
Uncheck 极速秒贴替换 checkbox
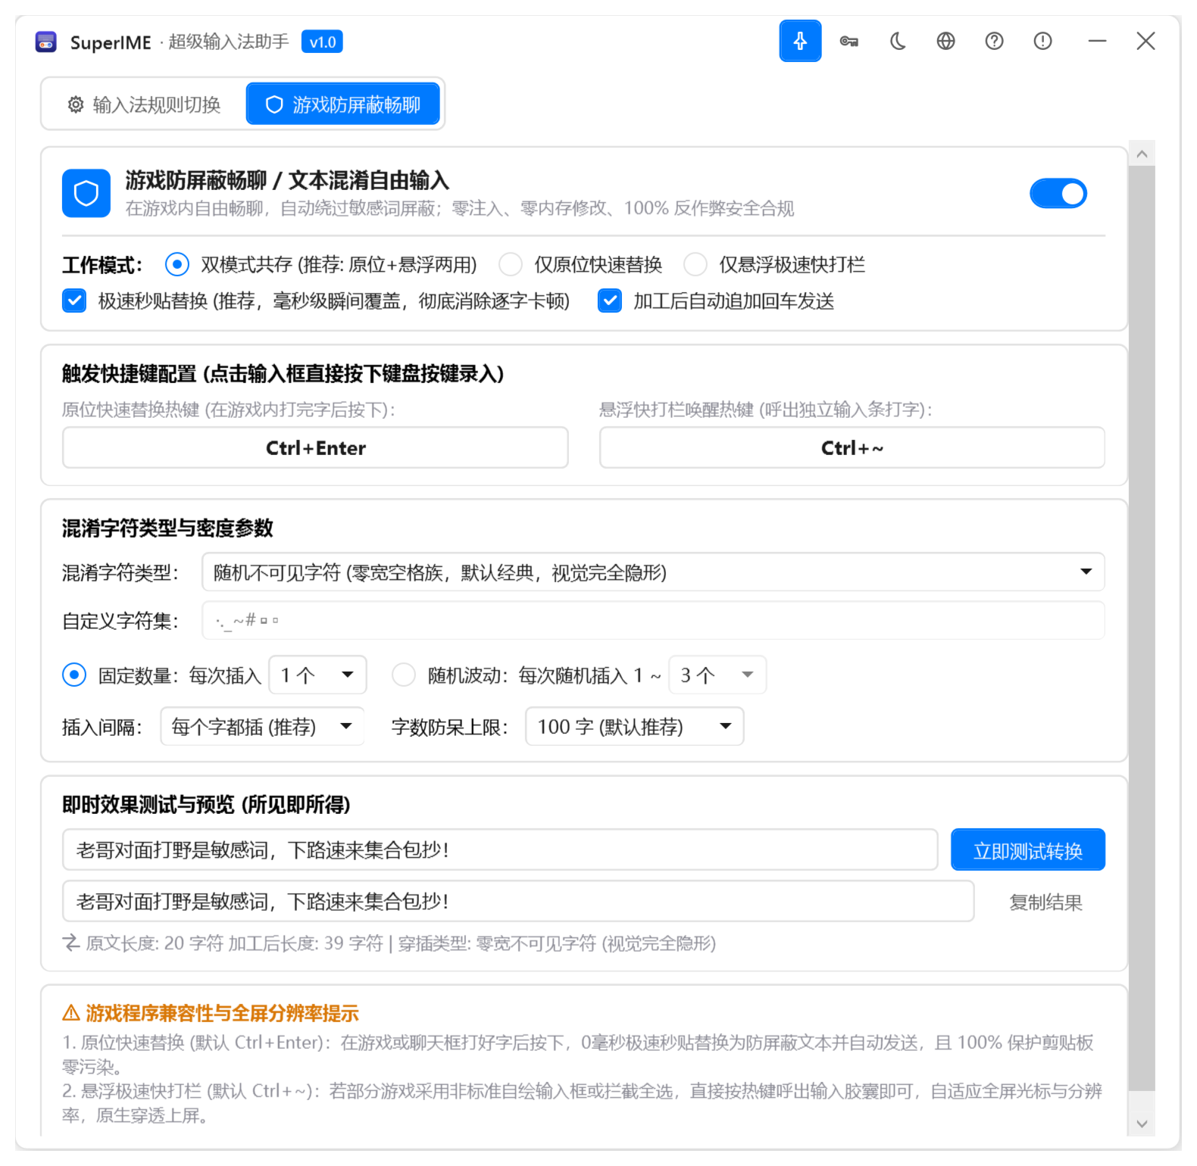74,301
